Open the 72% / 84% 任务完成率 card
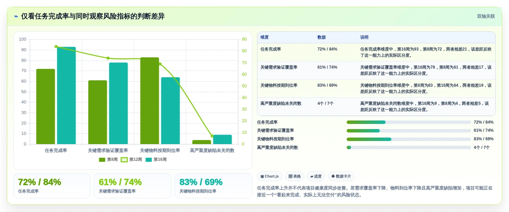 [52, 186]
